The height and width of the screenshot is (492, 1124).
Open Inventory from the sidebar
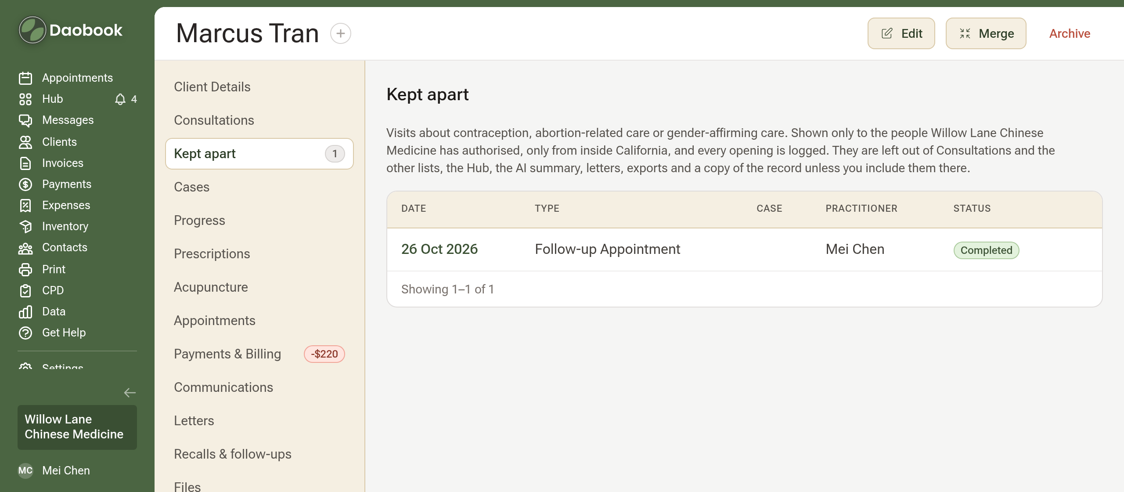pos(65,226)
